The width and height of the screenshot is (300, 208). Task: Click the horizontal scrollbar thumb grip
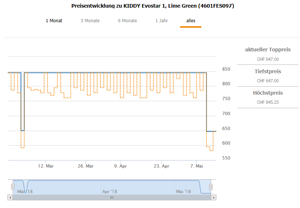[112, 197]
